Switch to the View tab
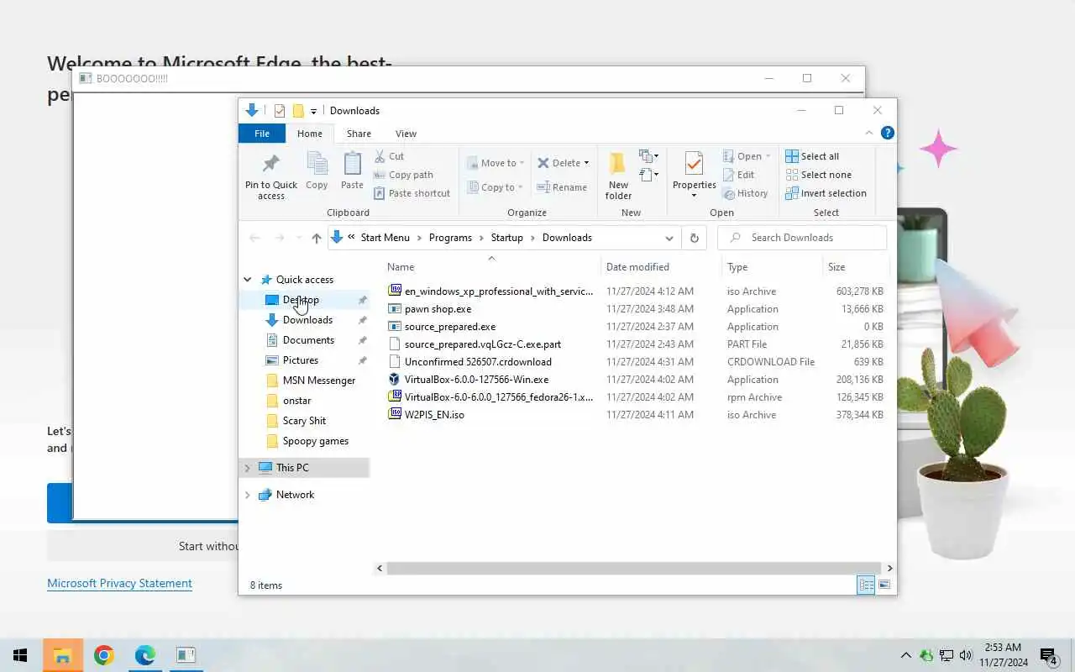Screen dimensions: 1075x672 pos(406,134)
